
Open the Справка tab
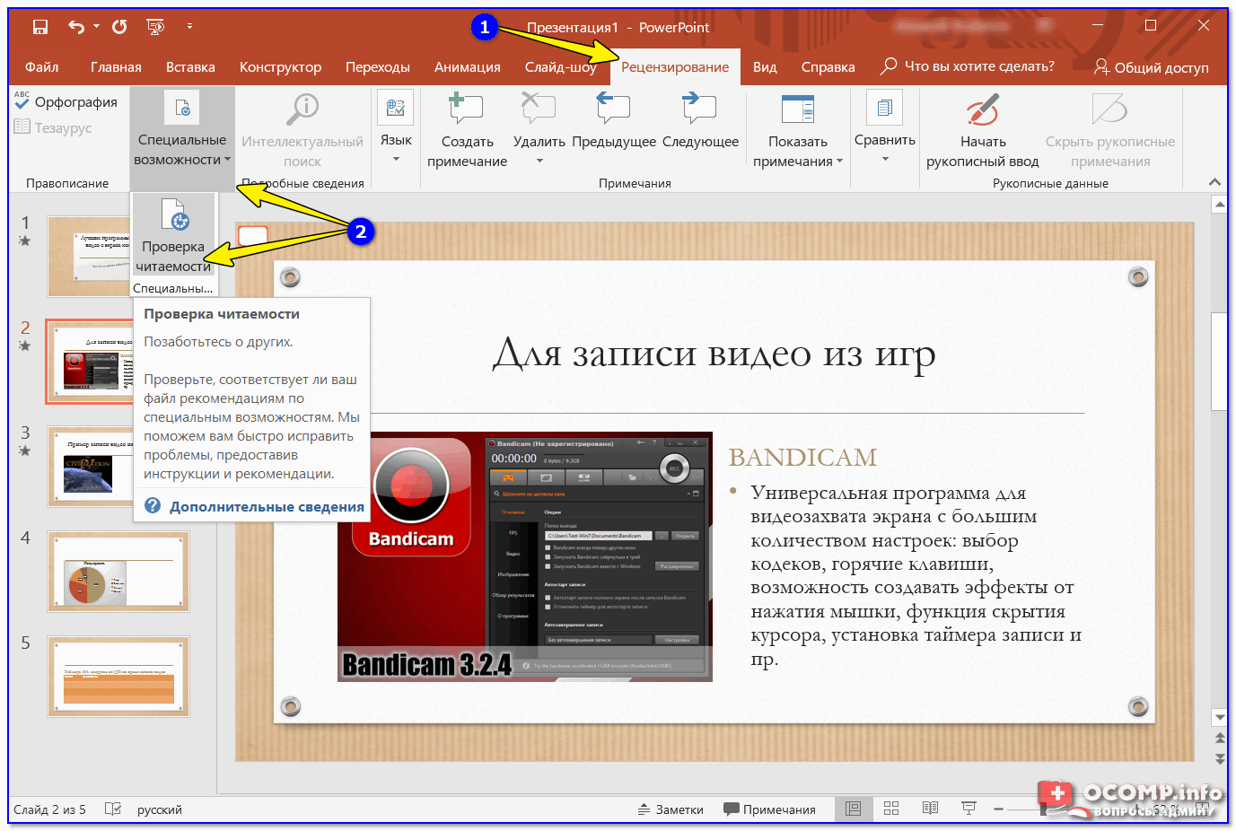pyautogui.click(x=828, y=66)
